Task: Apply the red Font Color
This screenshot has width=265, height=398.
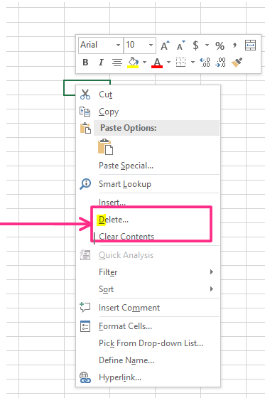Action: tap(157, 63)
